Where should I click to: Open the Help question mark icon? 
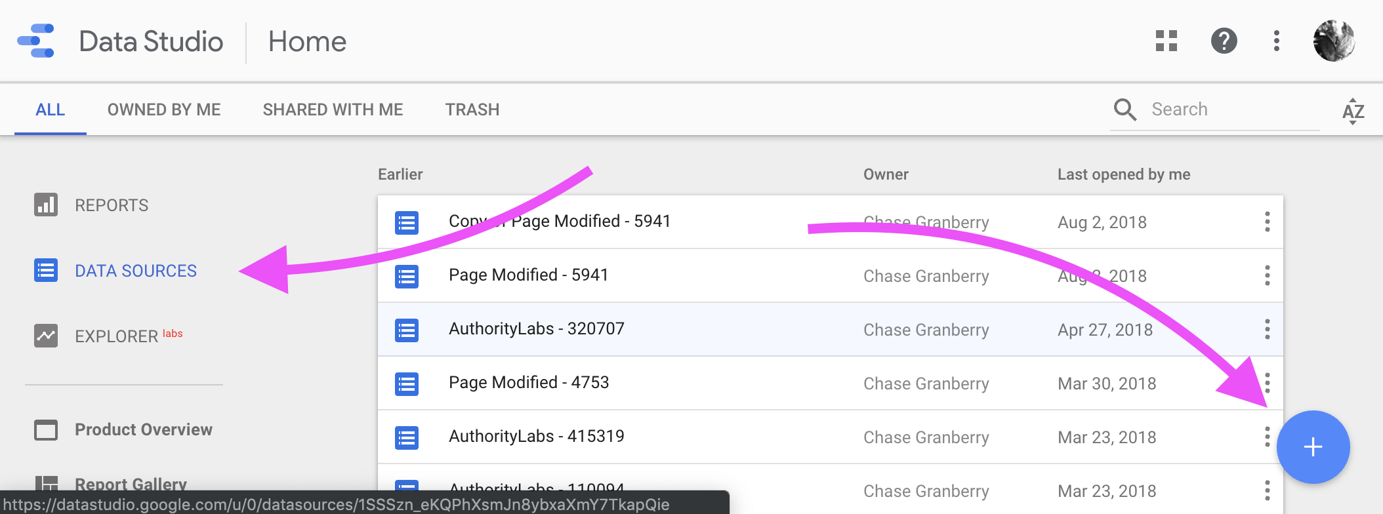point(1224,41)
